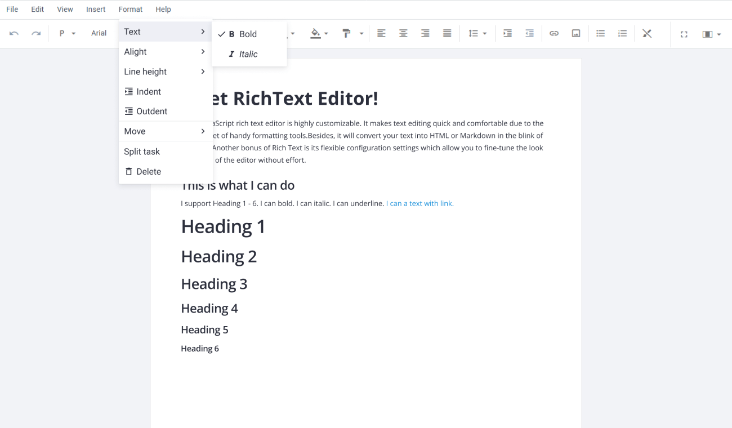Justify the text
Screen dimensions: 732x428
click(x=447, y=34)
